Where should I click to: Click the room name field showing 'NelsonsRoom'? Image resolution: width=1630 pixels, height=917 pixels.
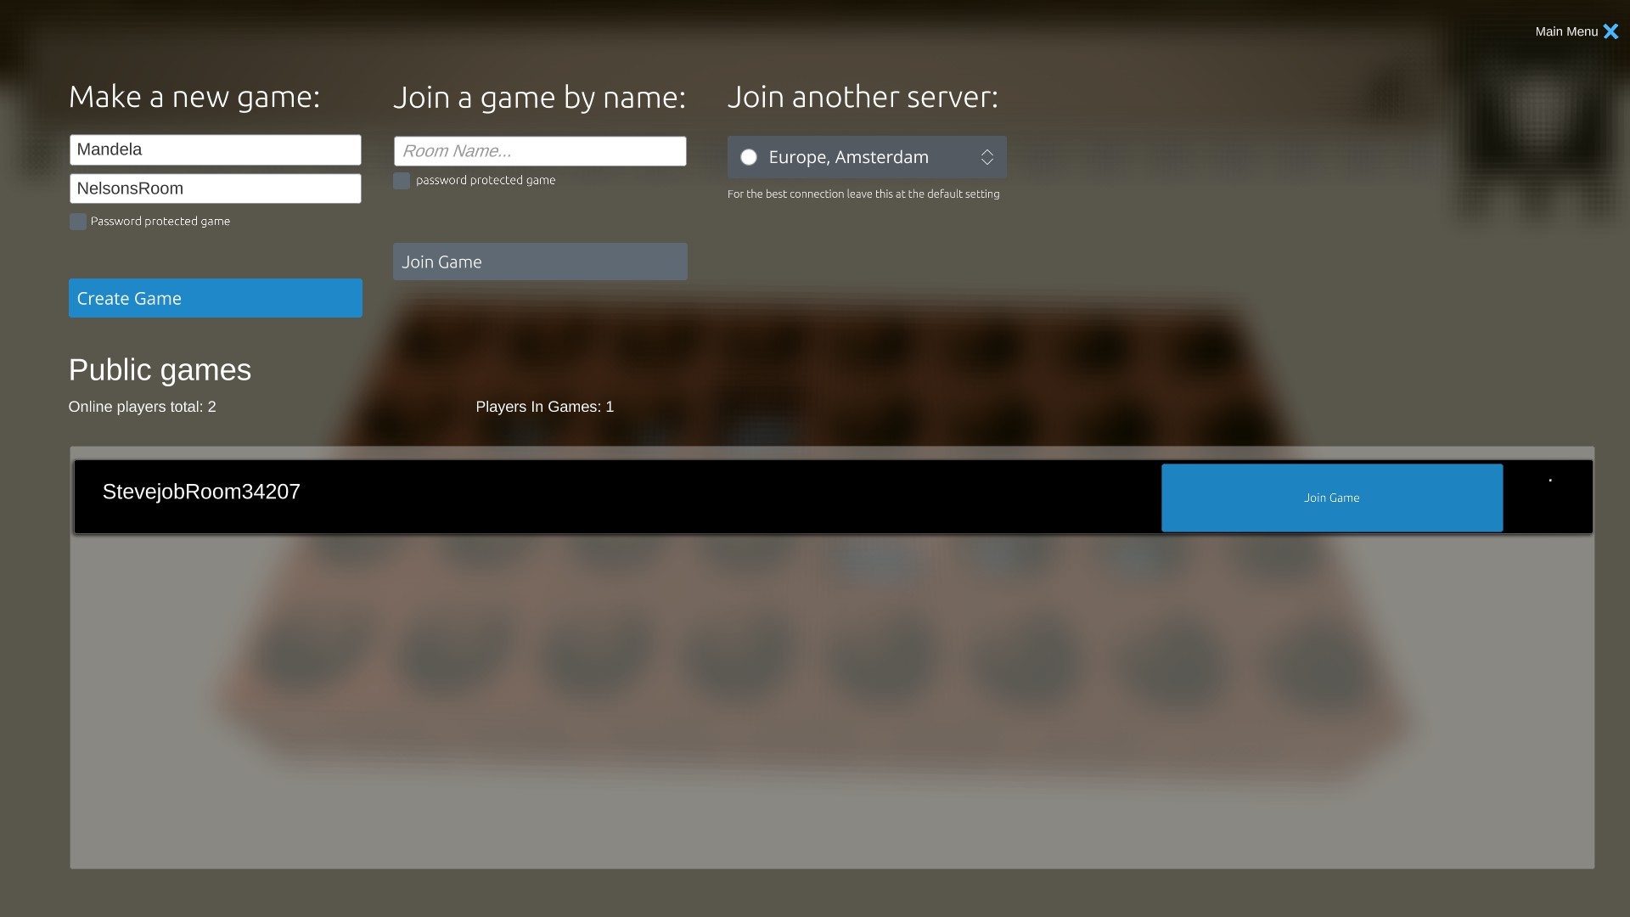[215, 188]
